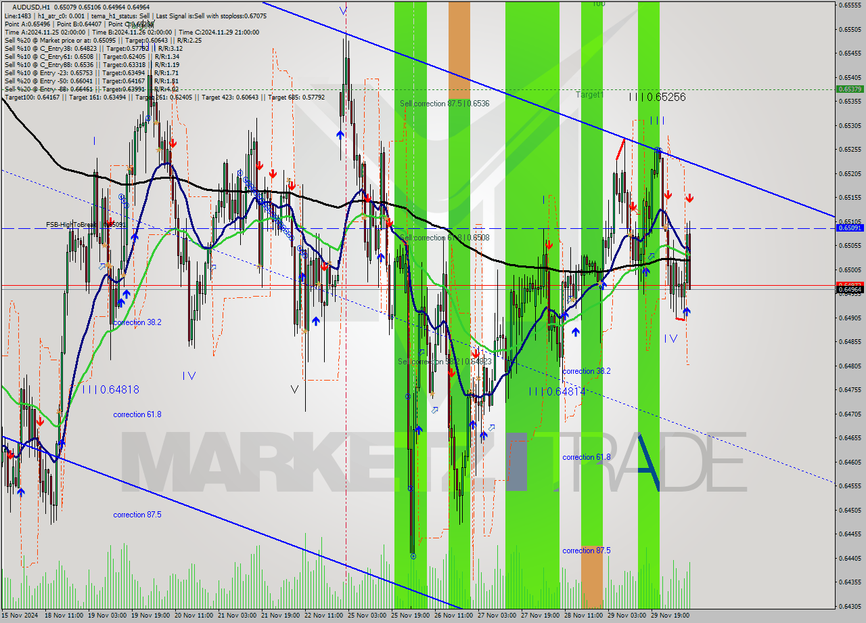Click the 'Sell correction 87.5 | 0.6536' label
This screenshot has width=866, height=623.
point(445,104)
